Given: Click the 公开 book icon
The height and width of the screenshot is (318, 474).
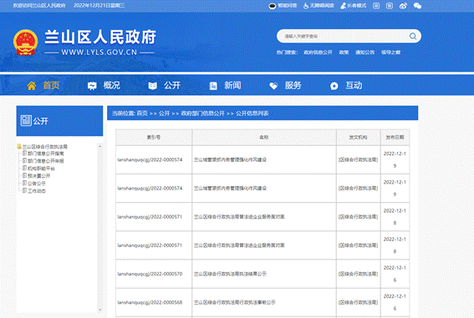Looking at the screenshot, I should pos(152,86).
